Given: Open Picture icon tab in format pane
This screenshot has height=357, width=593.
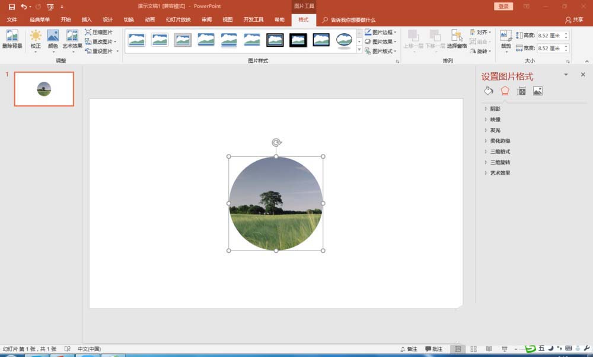Looking at the screenshot, I should click(538, 91).
